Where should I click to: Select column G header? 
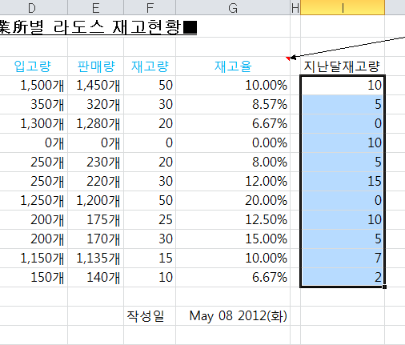tap(233, 7)
